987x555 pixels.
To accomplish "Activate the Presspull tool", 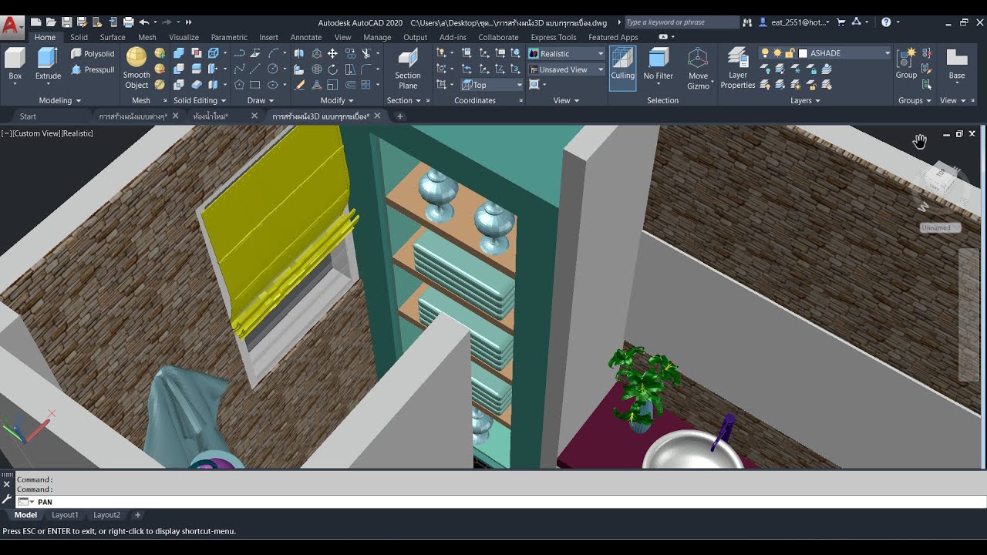I will (x=93, y=69).
